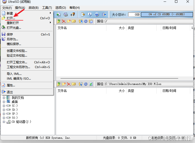The image size is (195, 143).
Task: Go up one folder in the local pane
Action: [59, 84]
